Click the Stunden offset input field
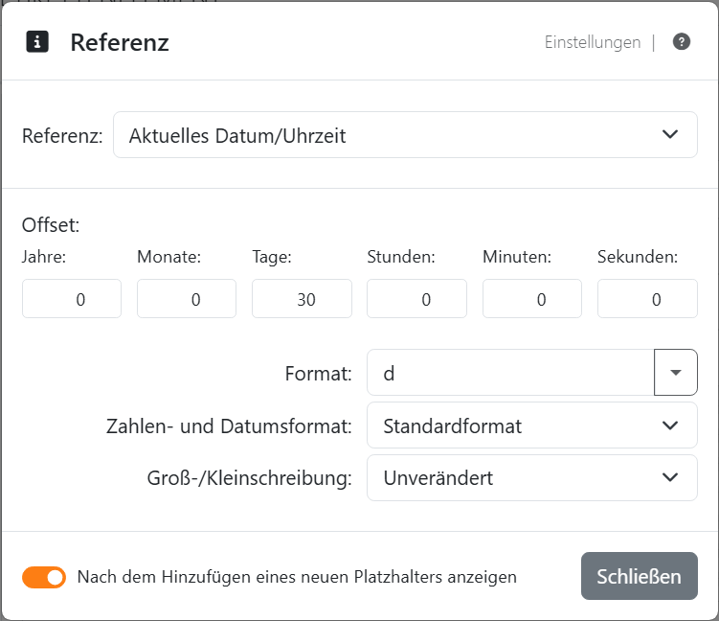719x621 pixels. click(416, 299)
